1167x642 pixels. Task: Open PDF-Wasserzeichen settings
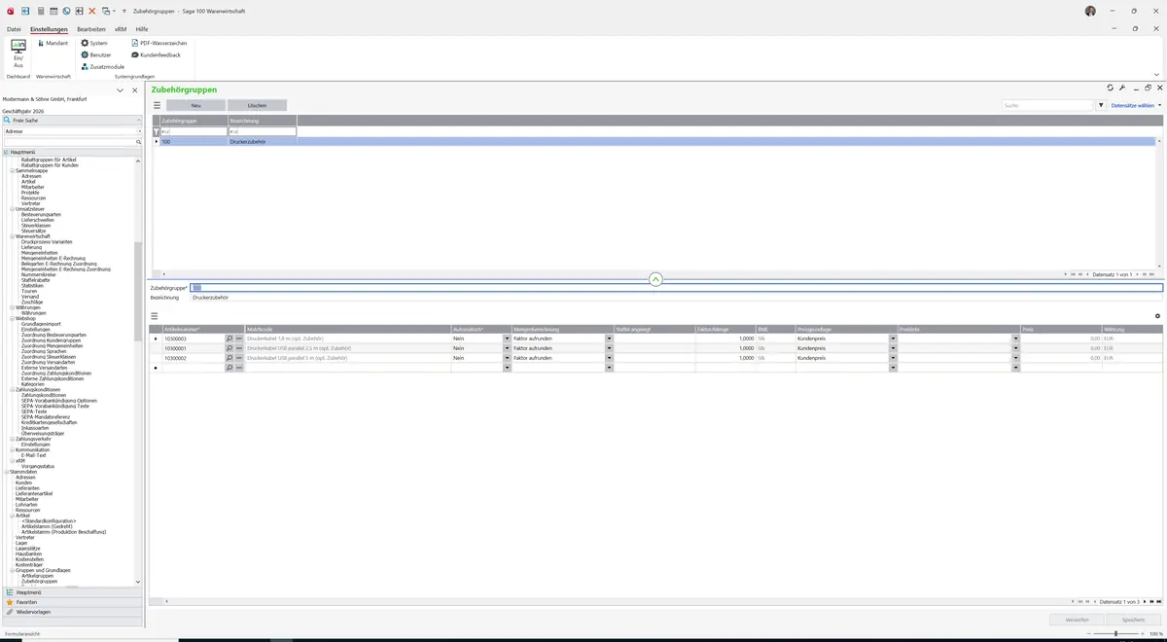159,43
